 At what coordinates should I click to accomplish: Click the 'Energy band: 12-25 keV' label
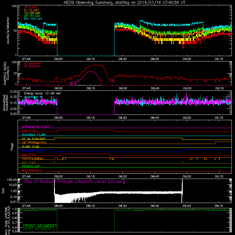[x=43, y=93]
